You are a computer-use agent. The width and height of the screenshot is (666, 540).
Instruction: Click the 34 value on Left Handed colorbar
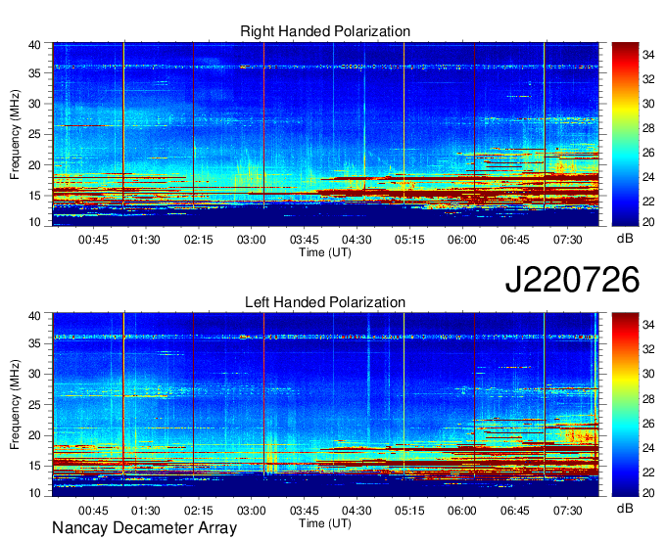[x=648, y=325]
